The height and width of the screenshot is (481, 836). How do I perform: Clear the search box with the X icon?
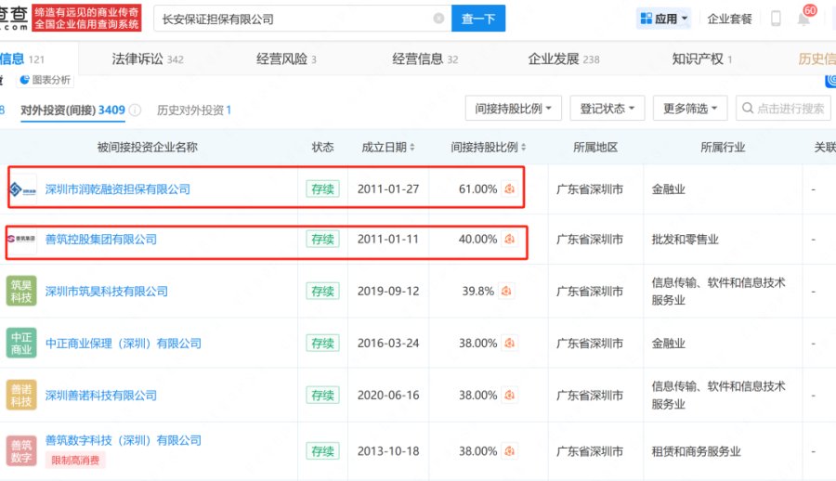point(438,19)
